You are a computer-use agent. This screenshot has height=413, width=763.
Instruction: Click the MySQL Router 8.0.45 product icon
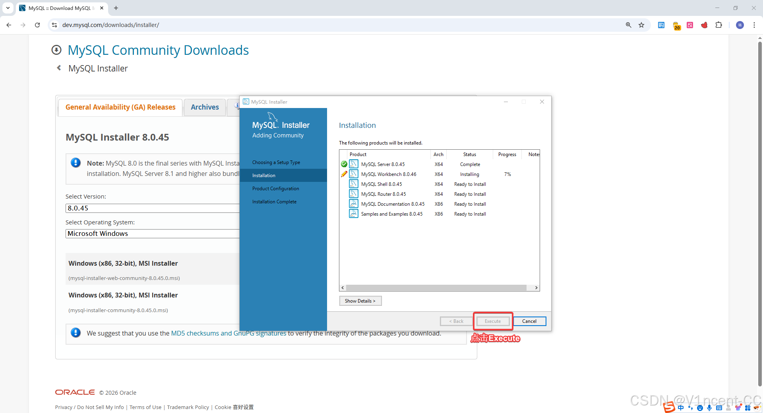coord(354,194)
